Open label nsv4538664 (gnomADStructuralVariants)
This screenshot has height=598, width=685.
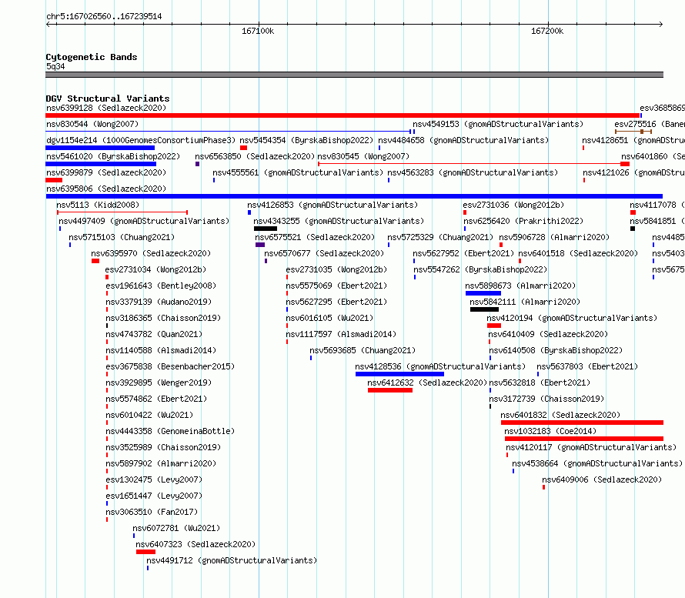point(597,463)
